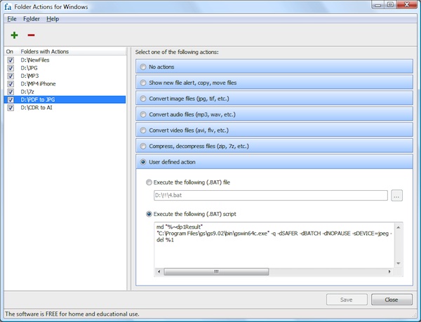Select User defined action radio option
The width and height of the screenshot is (421, 322).
[143, 162]
